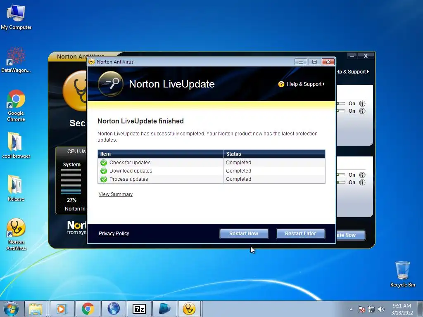Open the Privacy Policy link
This screenshot has height=317, width=423.
coord(114,234)
